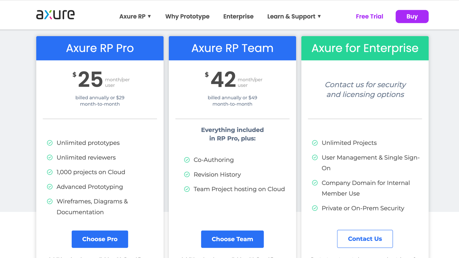Click the Axure RP Pro heading
This screenshot has height=258, width=459.
click(x=100, y=48)
